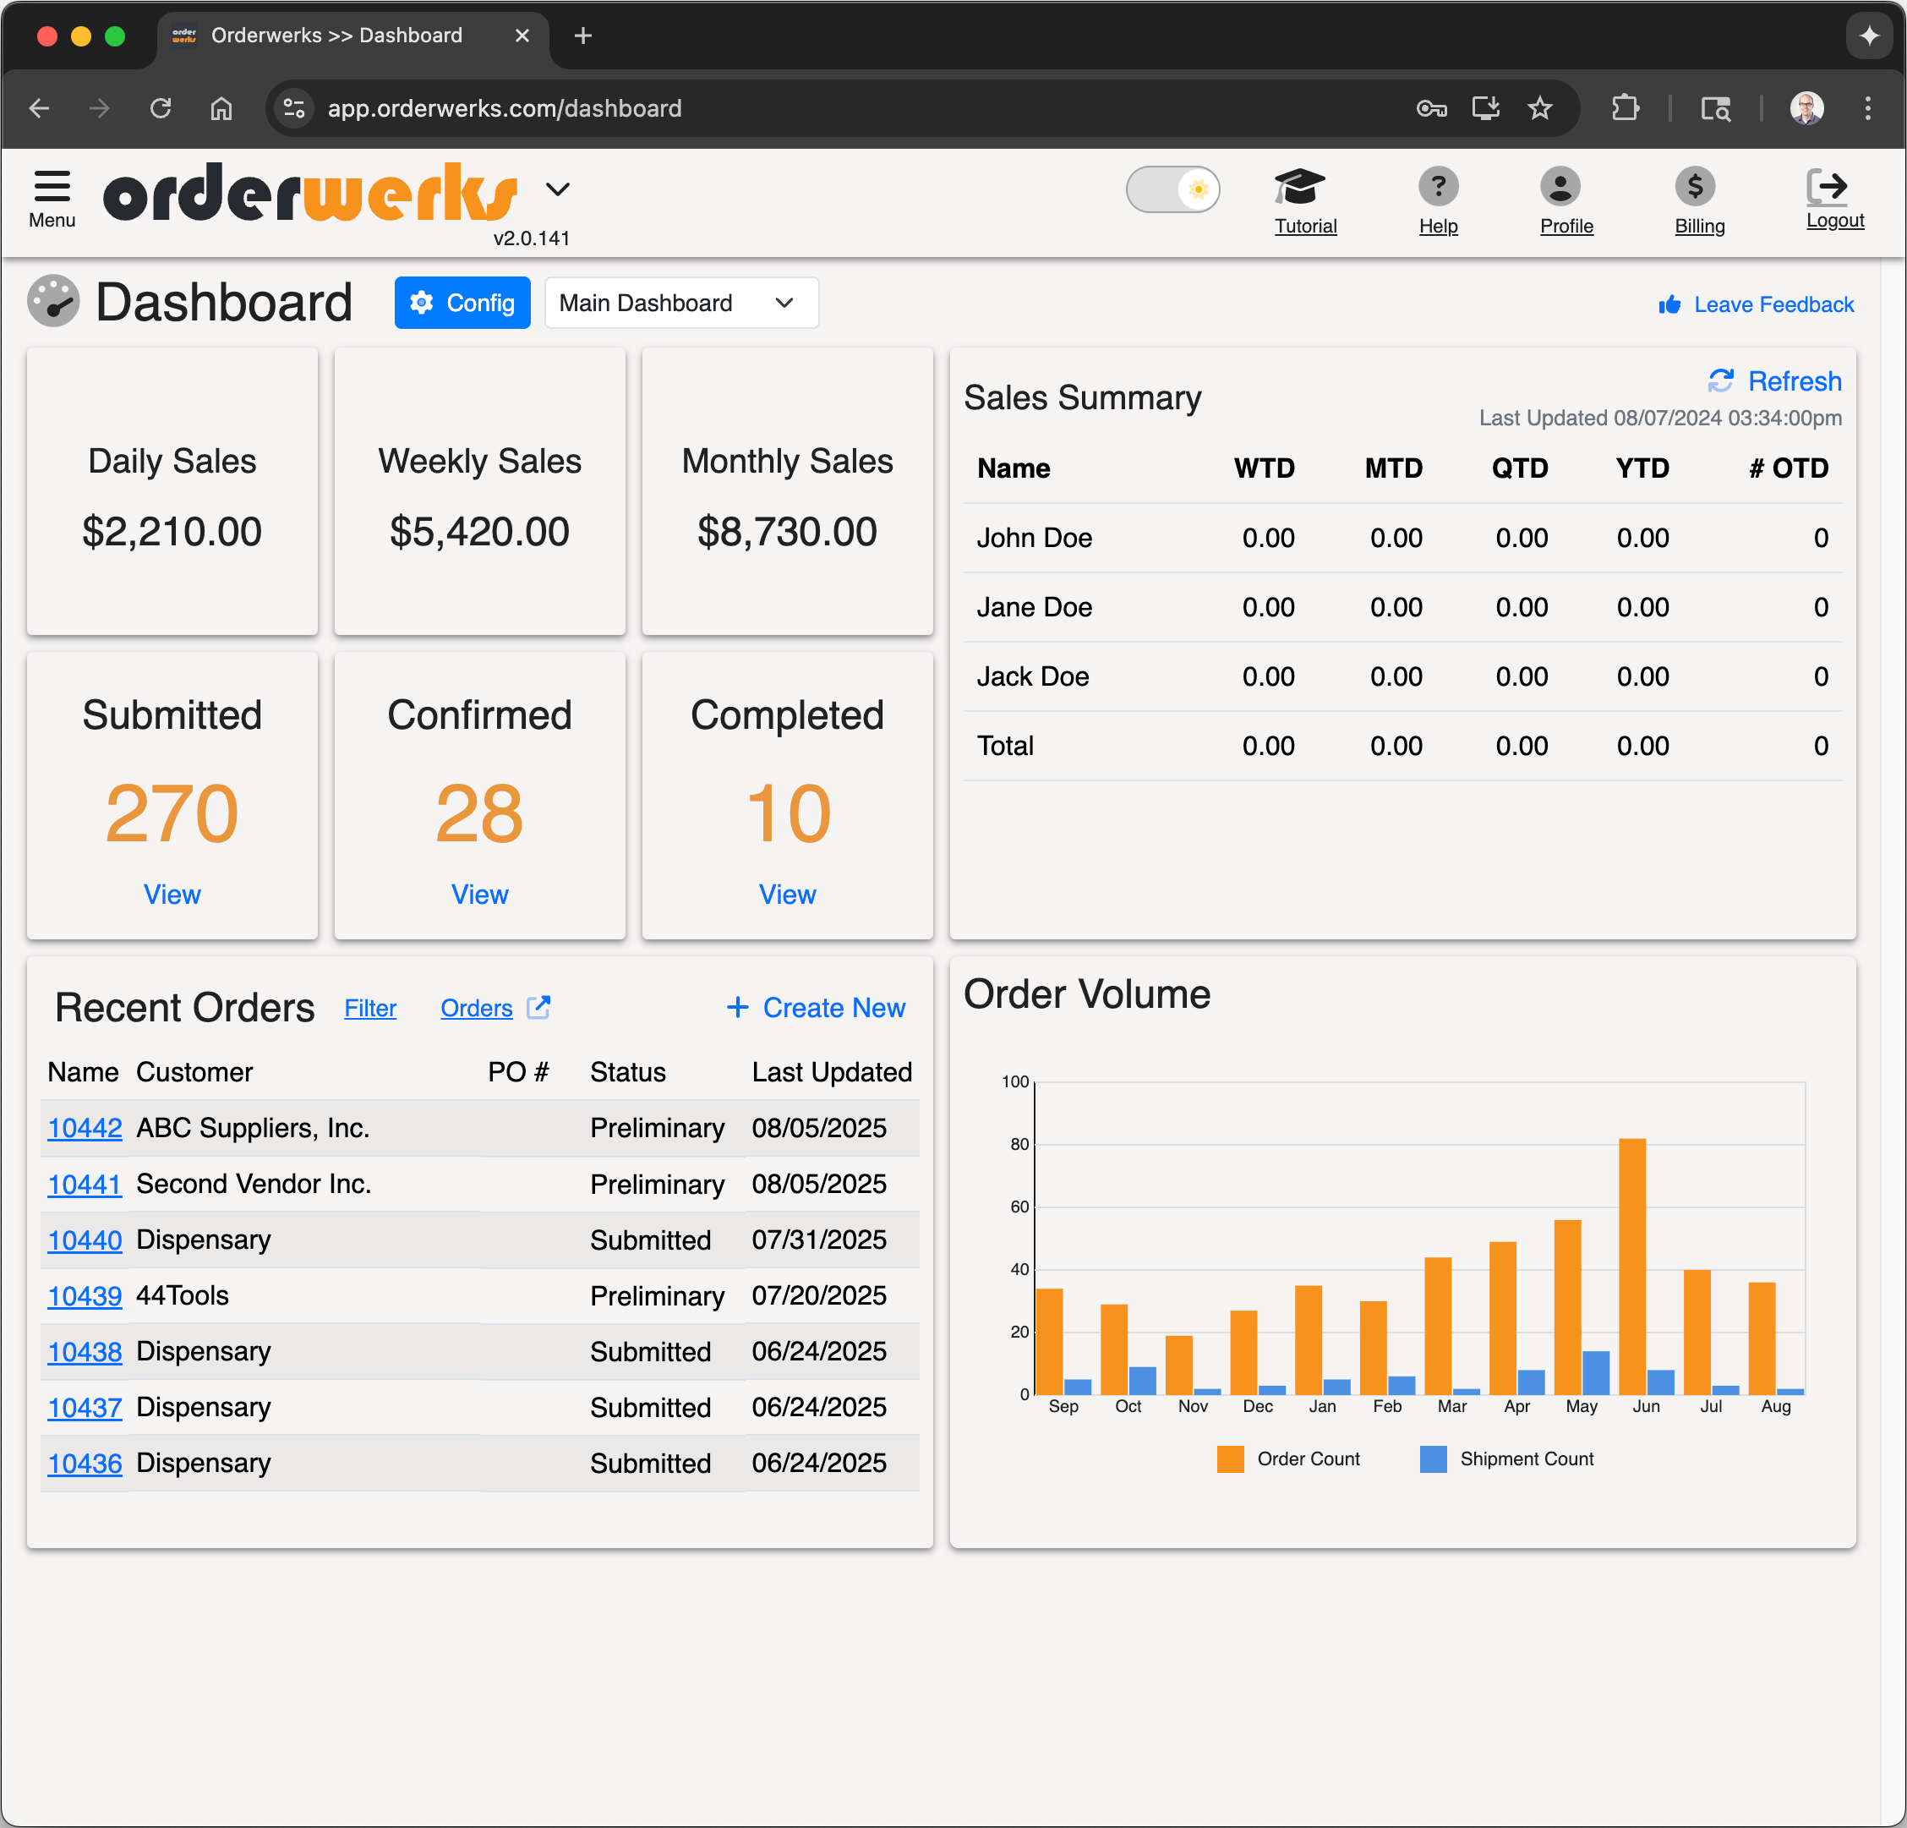Toggle the light/dark theme switch
The height and width of the screenshot is (1828, 1907).
click(1173, 189)
